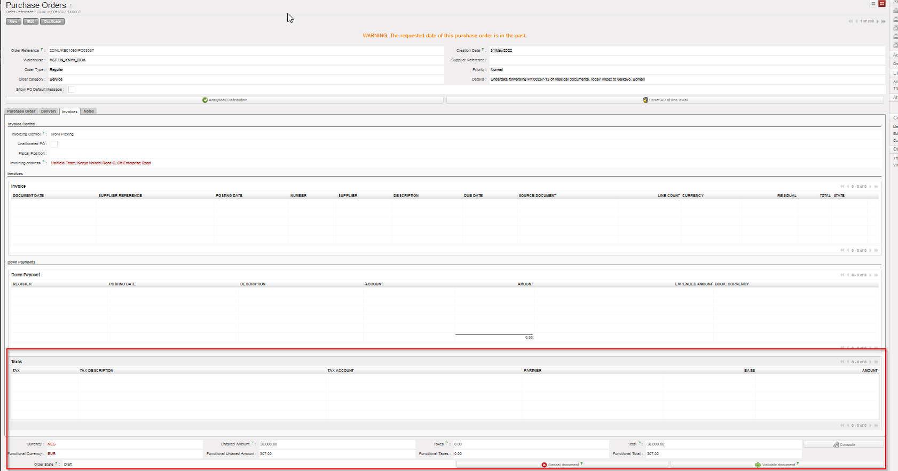Jump to last purchase order record
Viewport: 898px width, 471px height.
click(x=884, y=21)
